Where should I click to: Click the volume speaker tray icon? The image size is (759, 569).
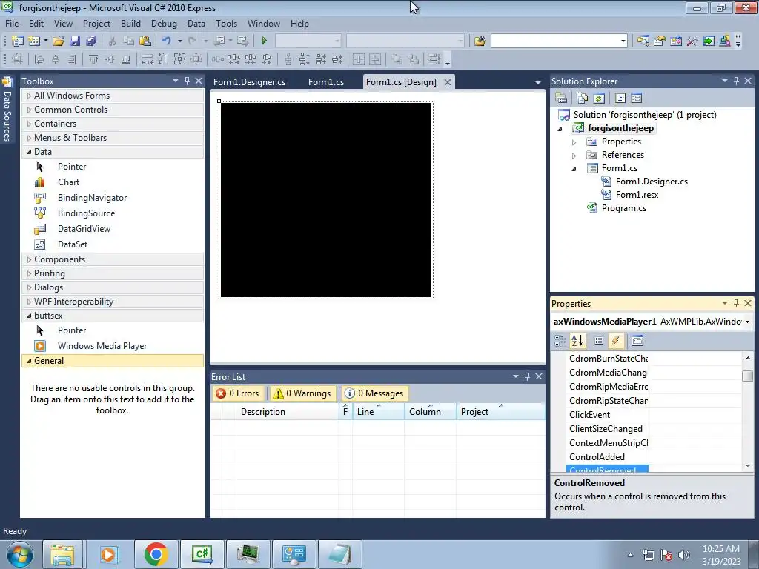tap(684, 555)
